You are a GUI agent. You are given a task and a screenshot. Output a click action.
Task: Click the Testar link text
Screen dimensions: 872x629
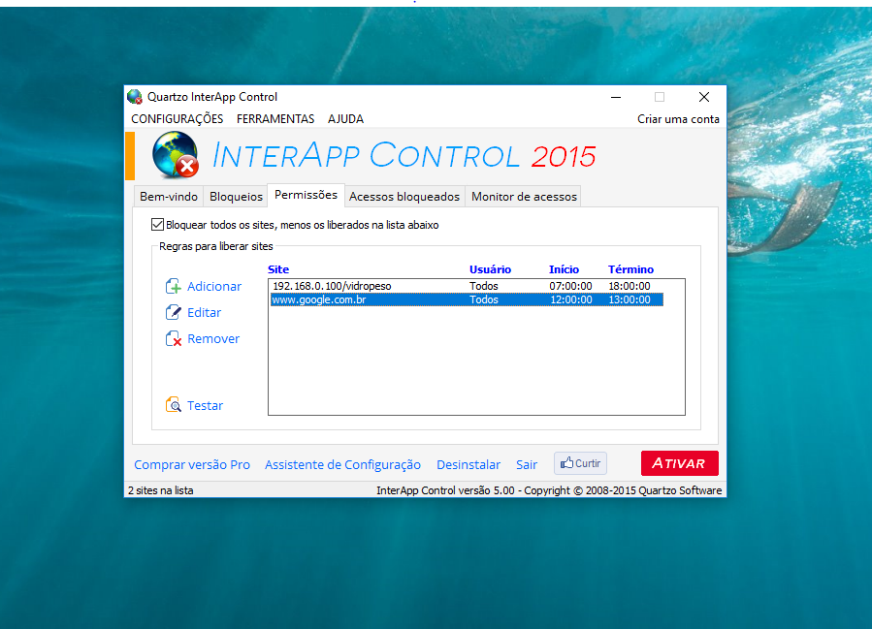point(205,406)
